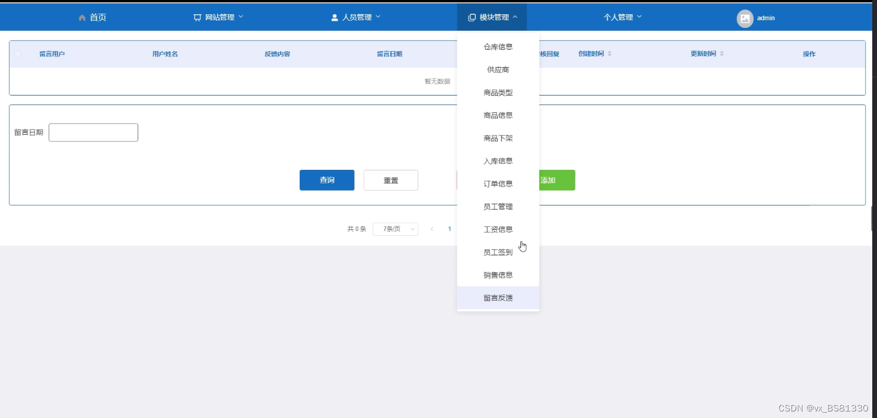
Task: Click the 留言日期 column header
Action: pyautogui.click(x=389, y=54)
